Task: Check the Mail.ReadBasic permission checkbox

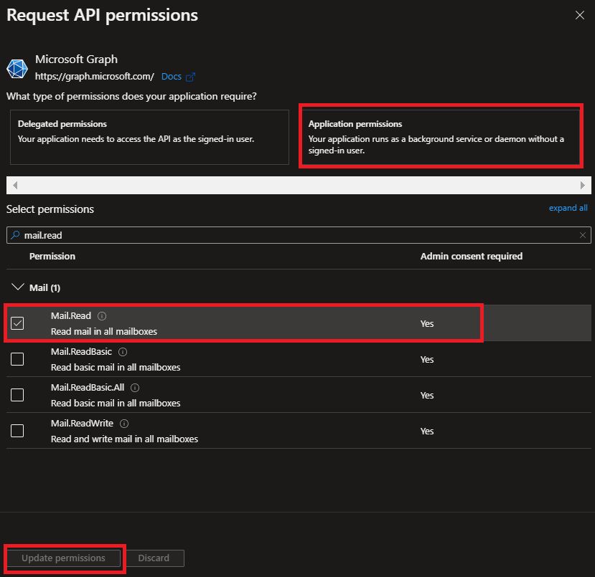Action: tap(17, 359)
